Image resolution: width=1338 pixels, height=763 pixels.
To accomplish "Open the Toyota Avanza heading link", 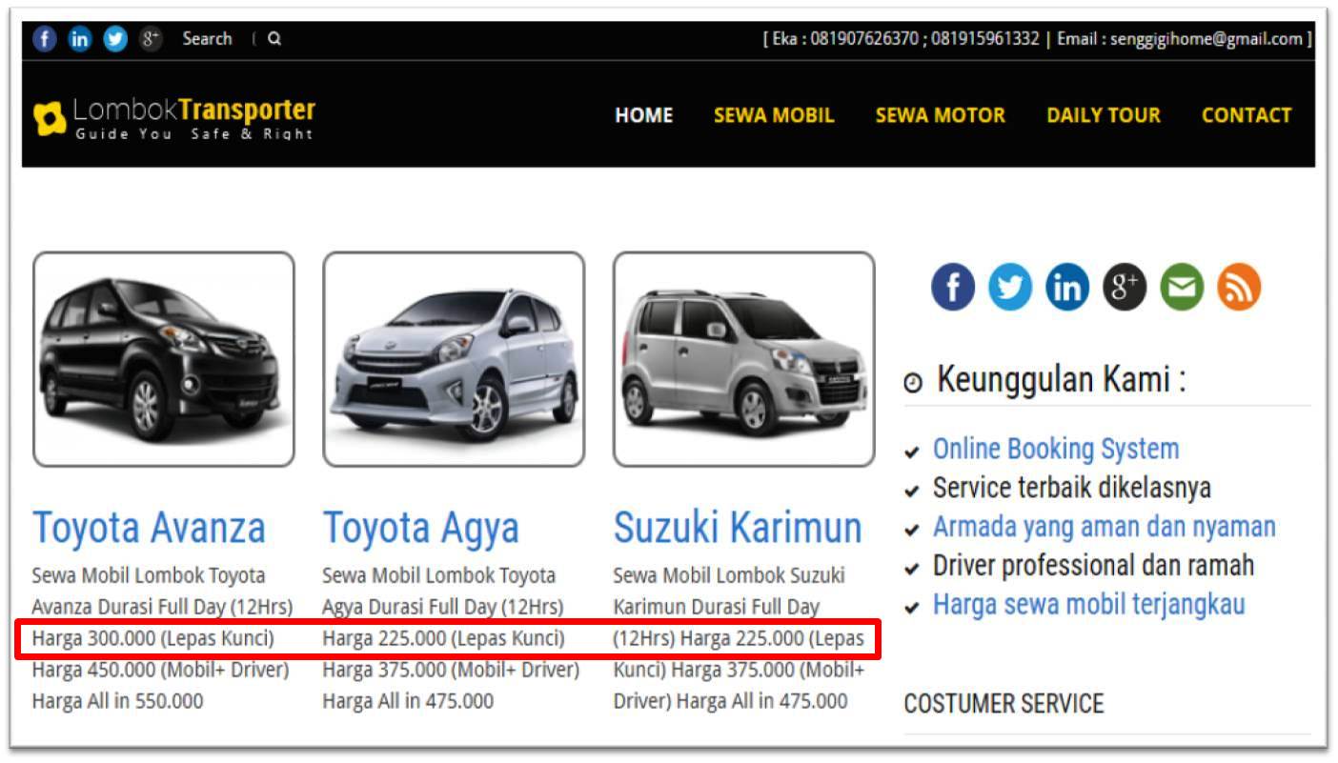I will [149, 527].
